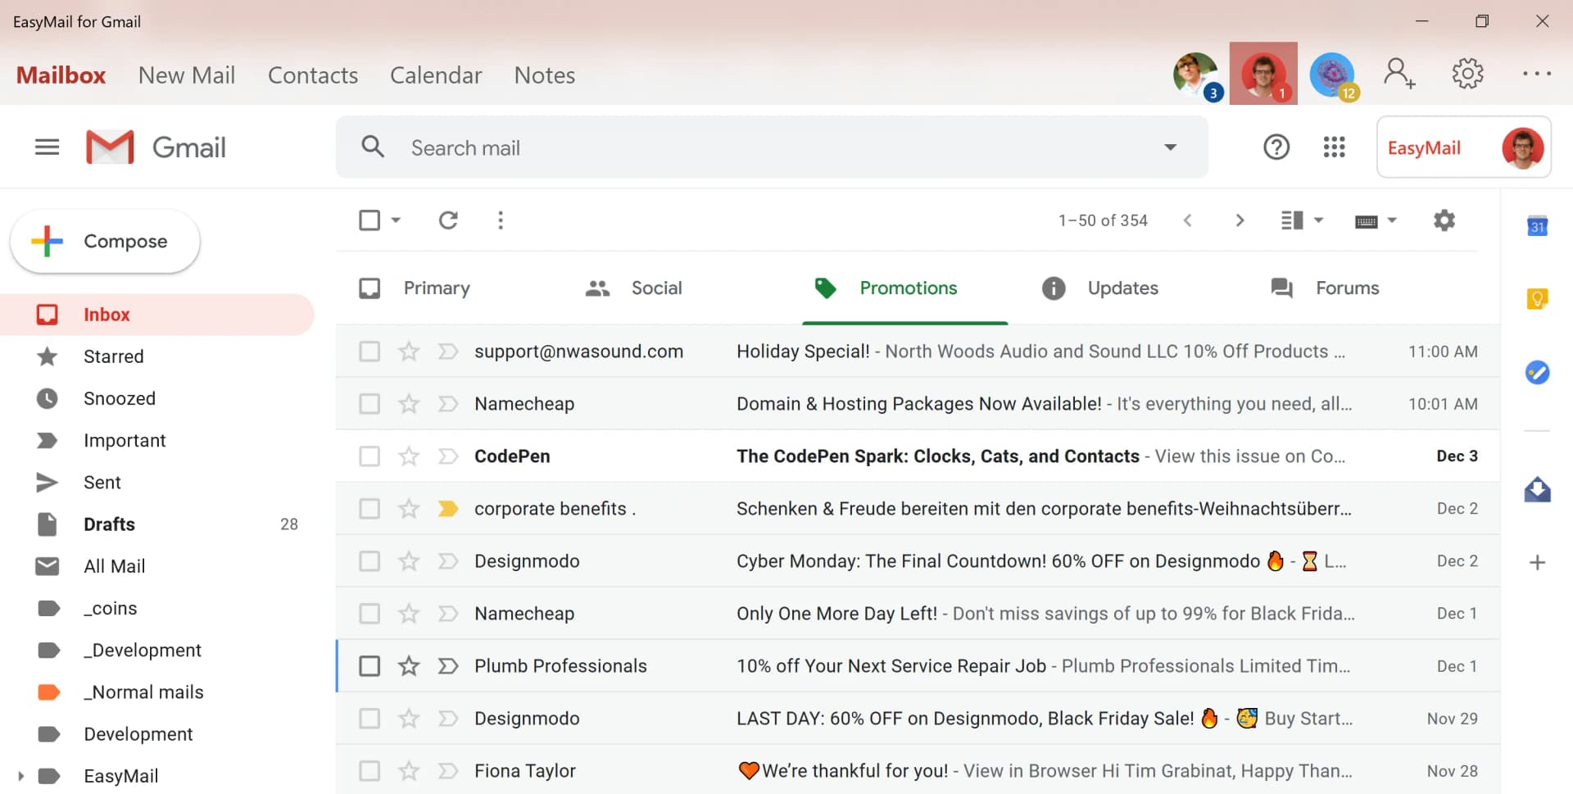Open search options dropdown arrow

point(1170,147)
